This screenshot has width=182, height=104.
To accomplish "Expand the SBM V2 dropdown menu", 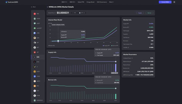I will (x=72, y=2).
